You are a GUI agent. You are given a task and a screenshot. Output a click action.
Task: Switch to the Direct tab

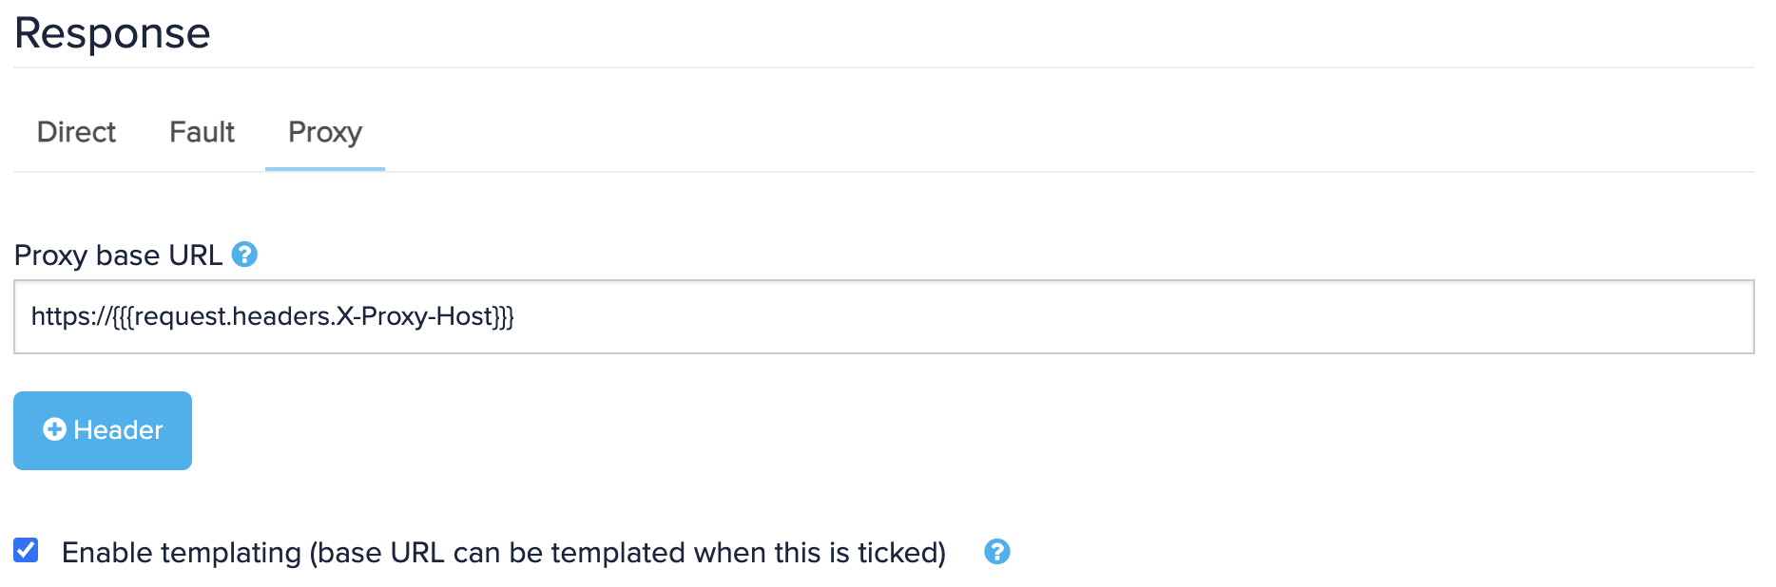76,132
